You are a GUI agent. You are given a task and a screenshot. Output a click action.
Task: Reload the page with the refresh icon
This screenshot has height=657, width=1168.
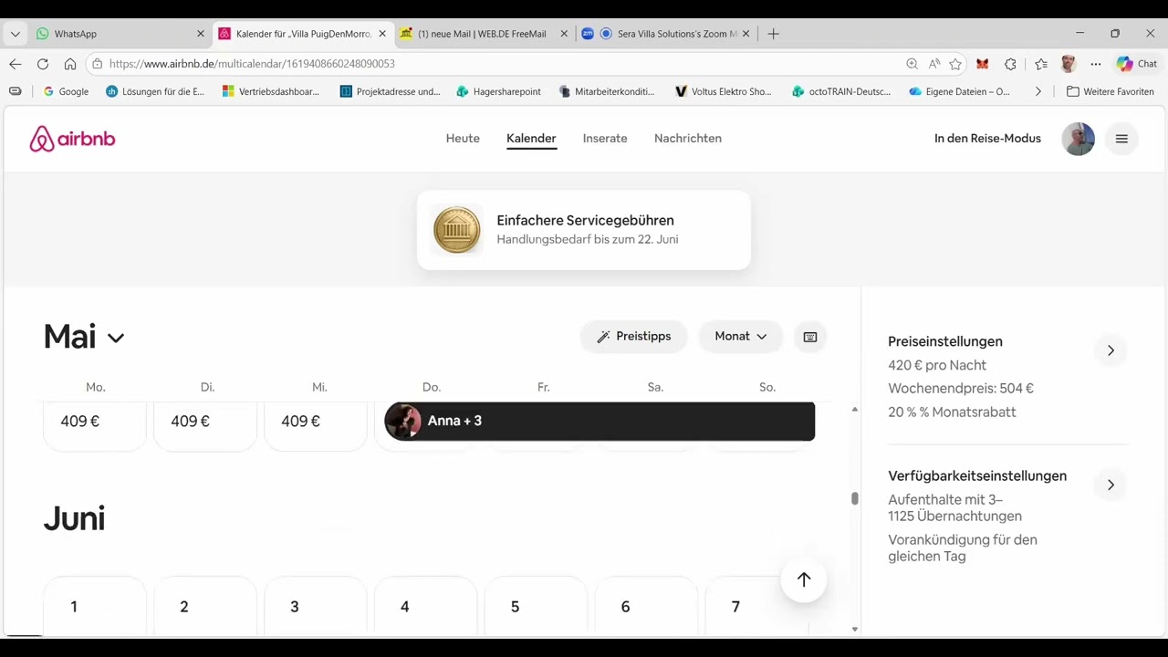tap(43, 64)
